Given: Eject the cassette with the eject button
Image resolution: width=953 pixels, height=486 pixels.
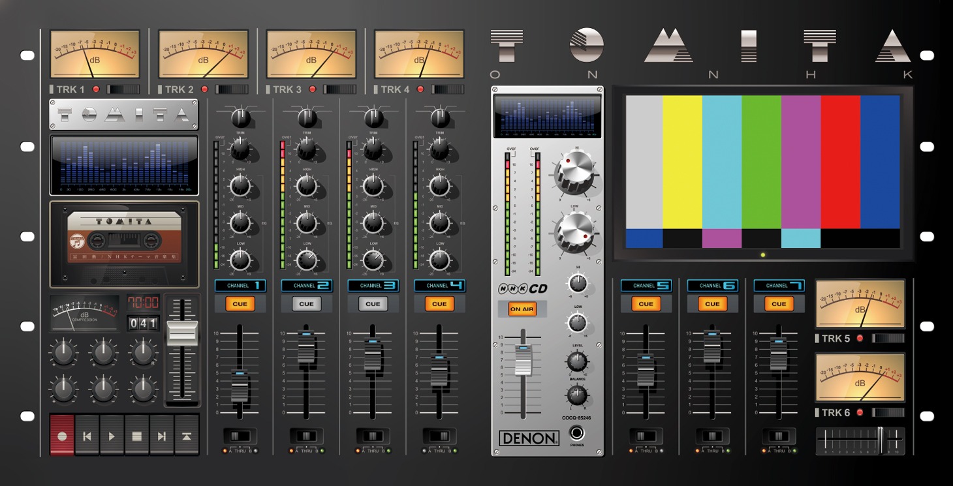Looking at the screenshot, I should pos(187,435).
